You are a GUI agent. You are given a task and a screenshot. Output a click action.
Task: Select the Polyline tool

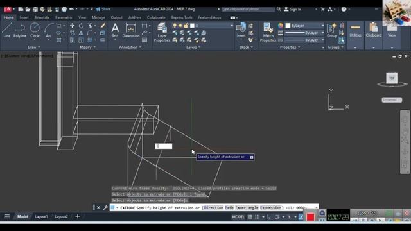coord(20,30)
